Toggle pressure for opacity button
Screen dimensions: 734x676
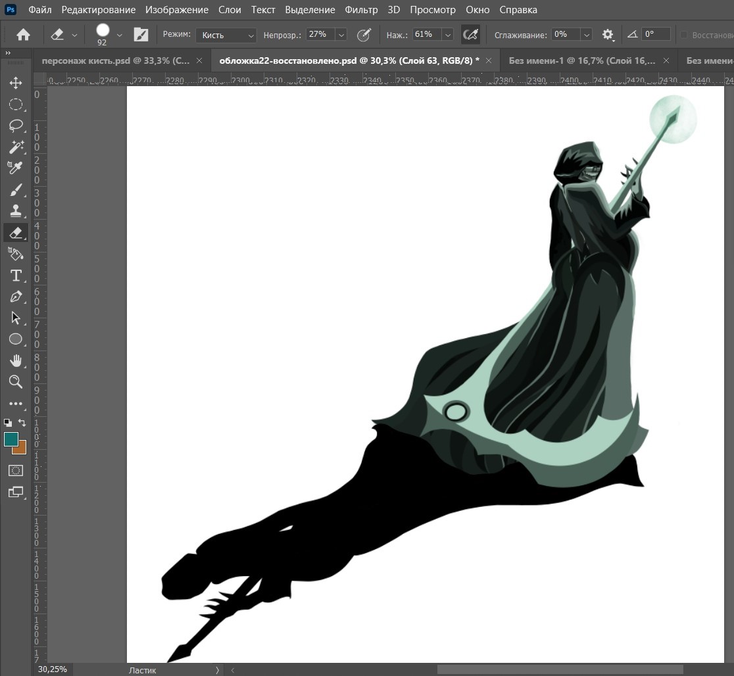364,35
